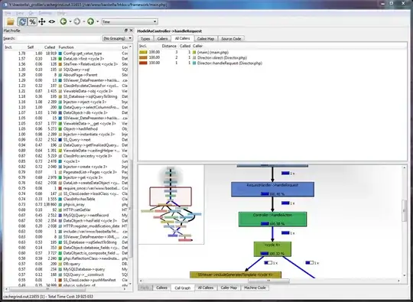Select the Call Graph bottom tab
The height and width of the screenshot is (302, 413).
click(x=183, y=287)
